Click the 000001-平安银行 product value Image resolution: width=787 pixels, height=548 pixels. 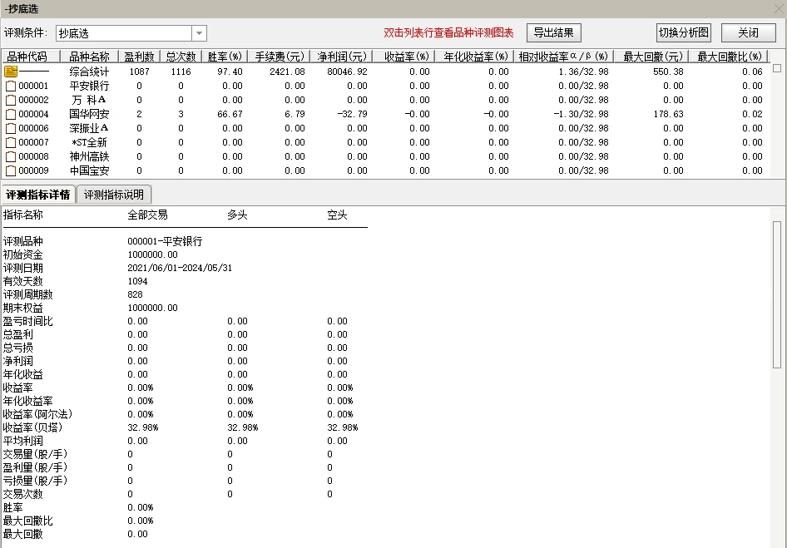click(x=165, y=241)
